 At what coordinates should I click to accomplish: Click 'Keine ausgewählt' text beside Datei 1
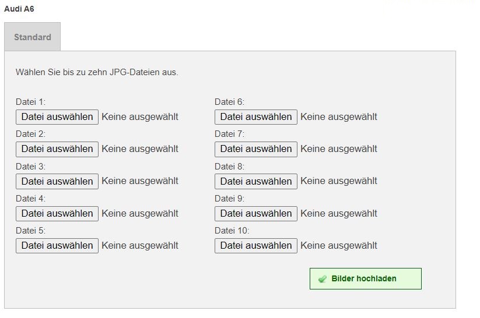pyautogui.click(x=140, y=117)
